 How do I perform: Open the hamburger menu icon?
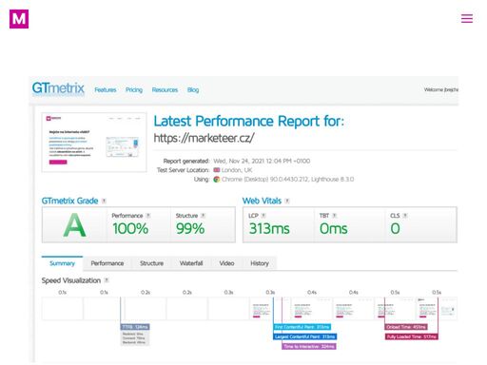pos(467,18)
